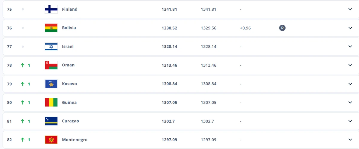Click the D match result badge for Bolivia

coord(282,28)
